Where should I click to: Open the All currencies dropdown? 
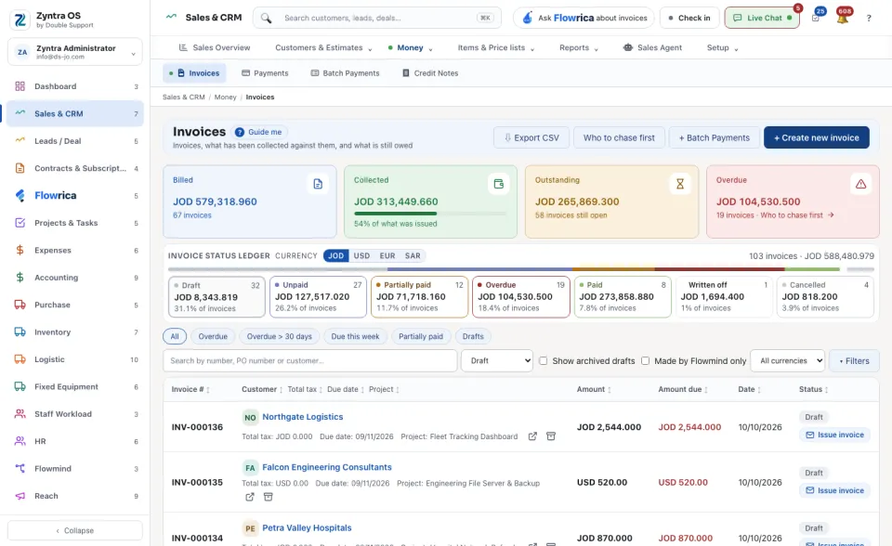tap(788, 360)
